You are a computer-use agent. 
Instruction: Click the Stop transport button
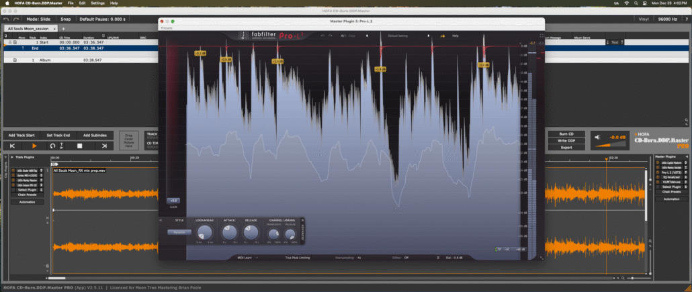tap(79, 146)
